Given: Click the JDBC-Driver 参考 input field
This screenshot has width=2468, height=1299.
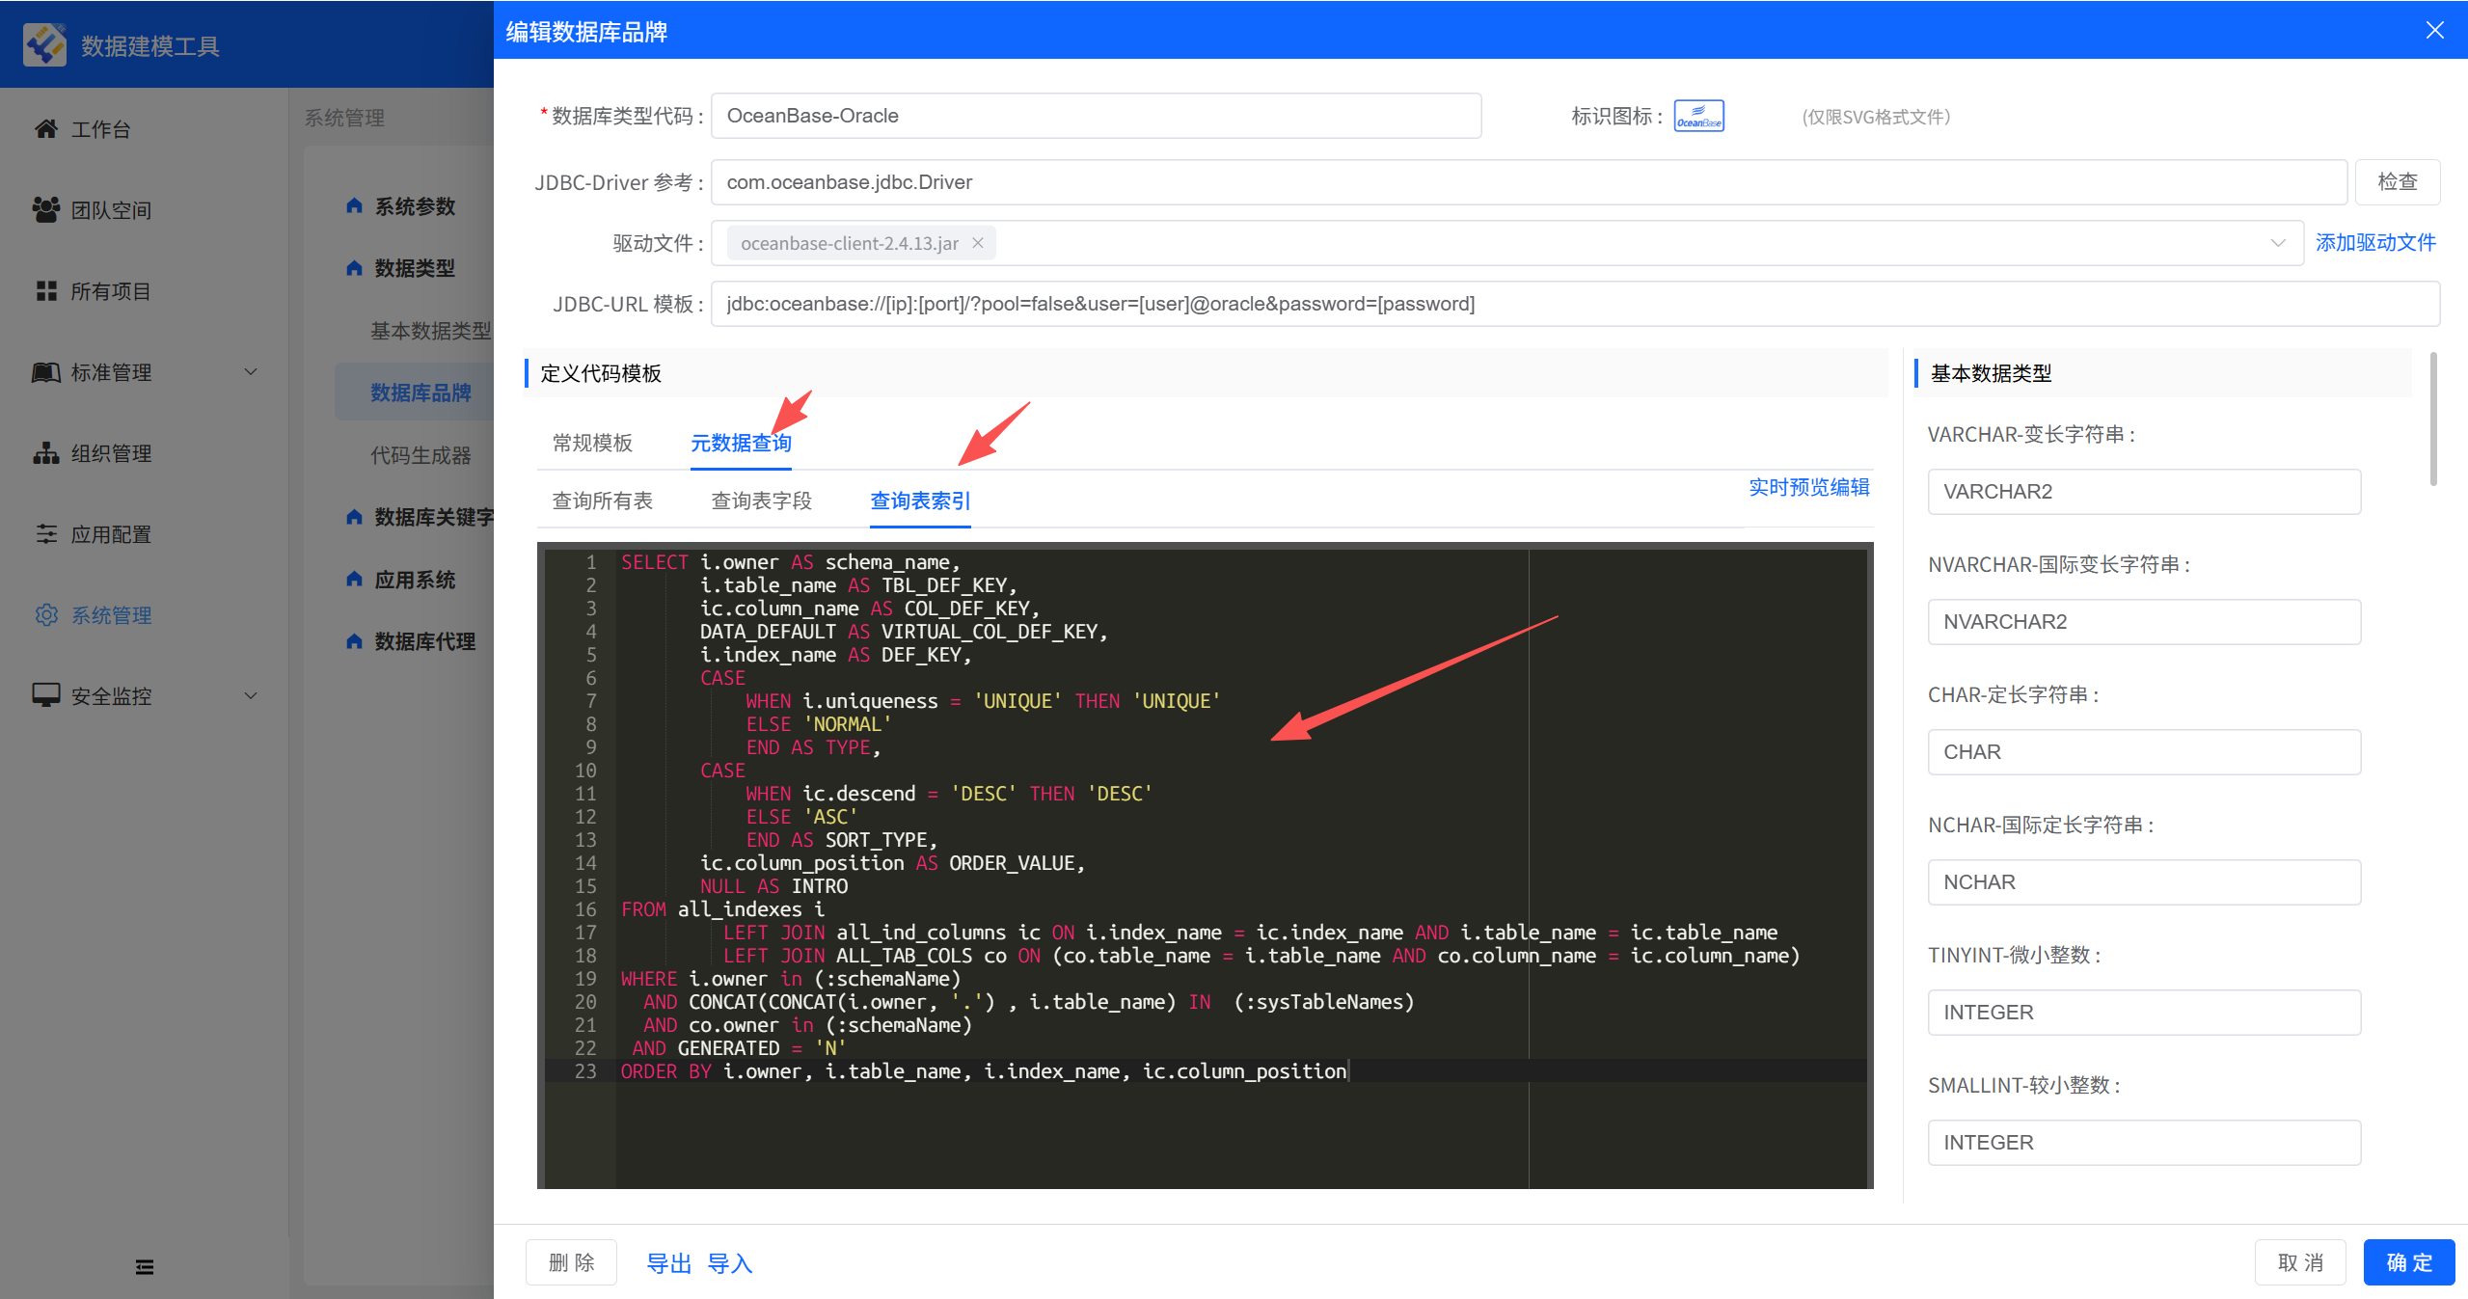Looking at the screenshot, I should pyautogui.click(x=1529, y=182).
